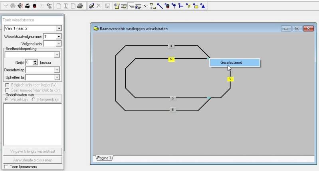The height and width of the screenshot is (171, 319).
Task: Click the 'Aanvullende blokkaarten' button
Action: [33, 160]
